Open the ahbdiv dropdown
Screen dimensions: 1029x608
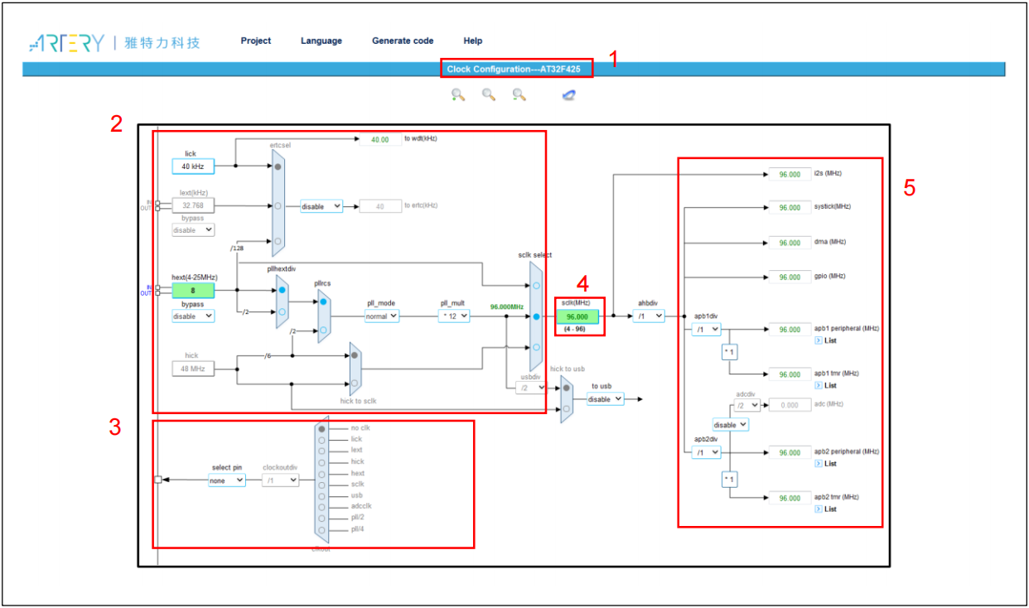click(648, 316)
